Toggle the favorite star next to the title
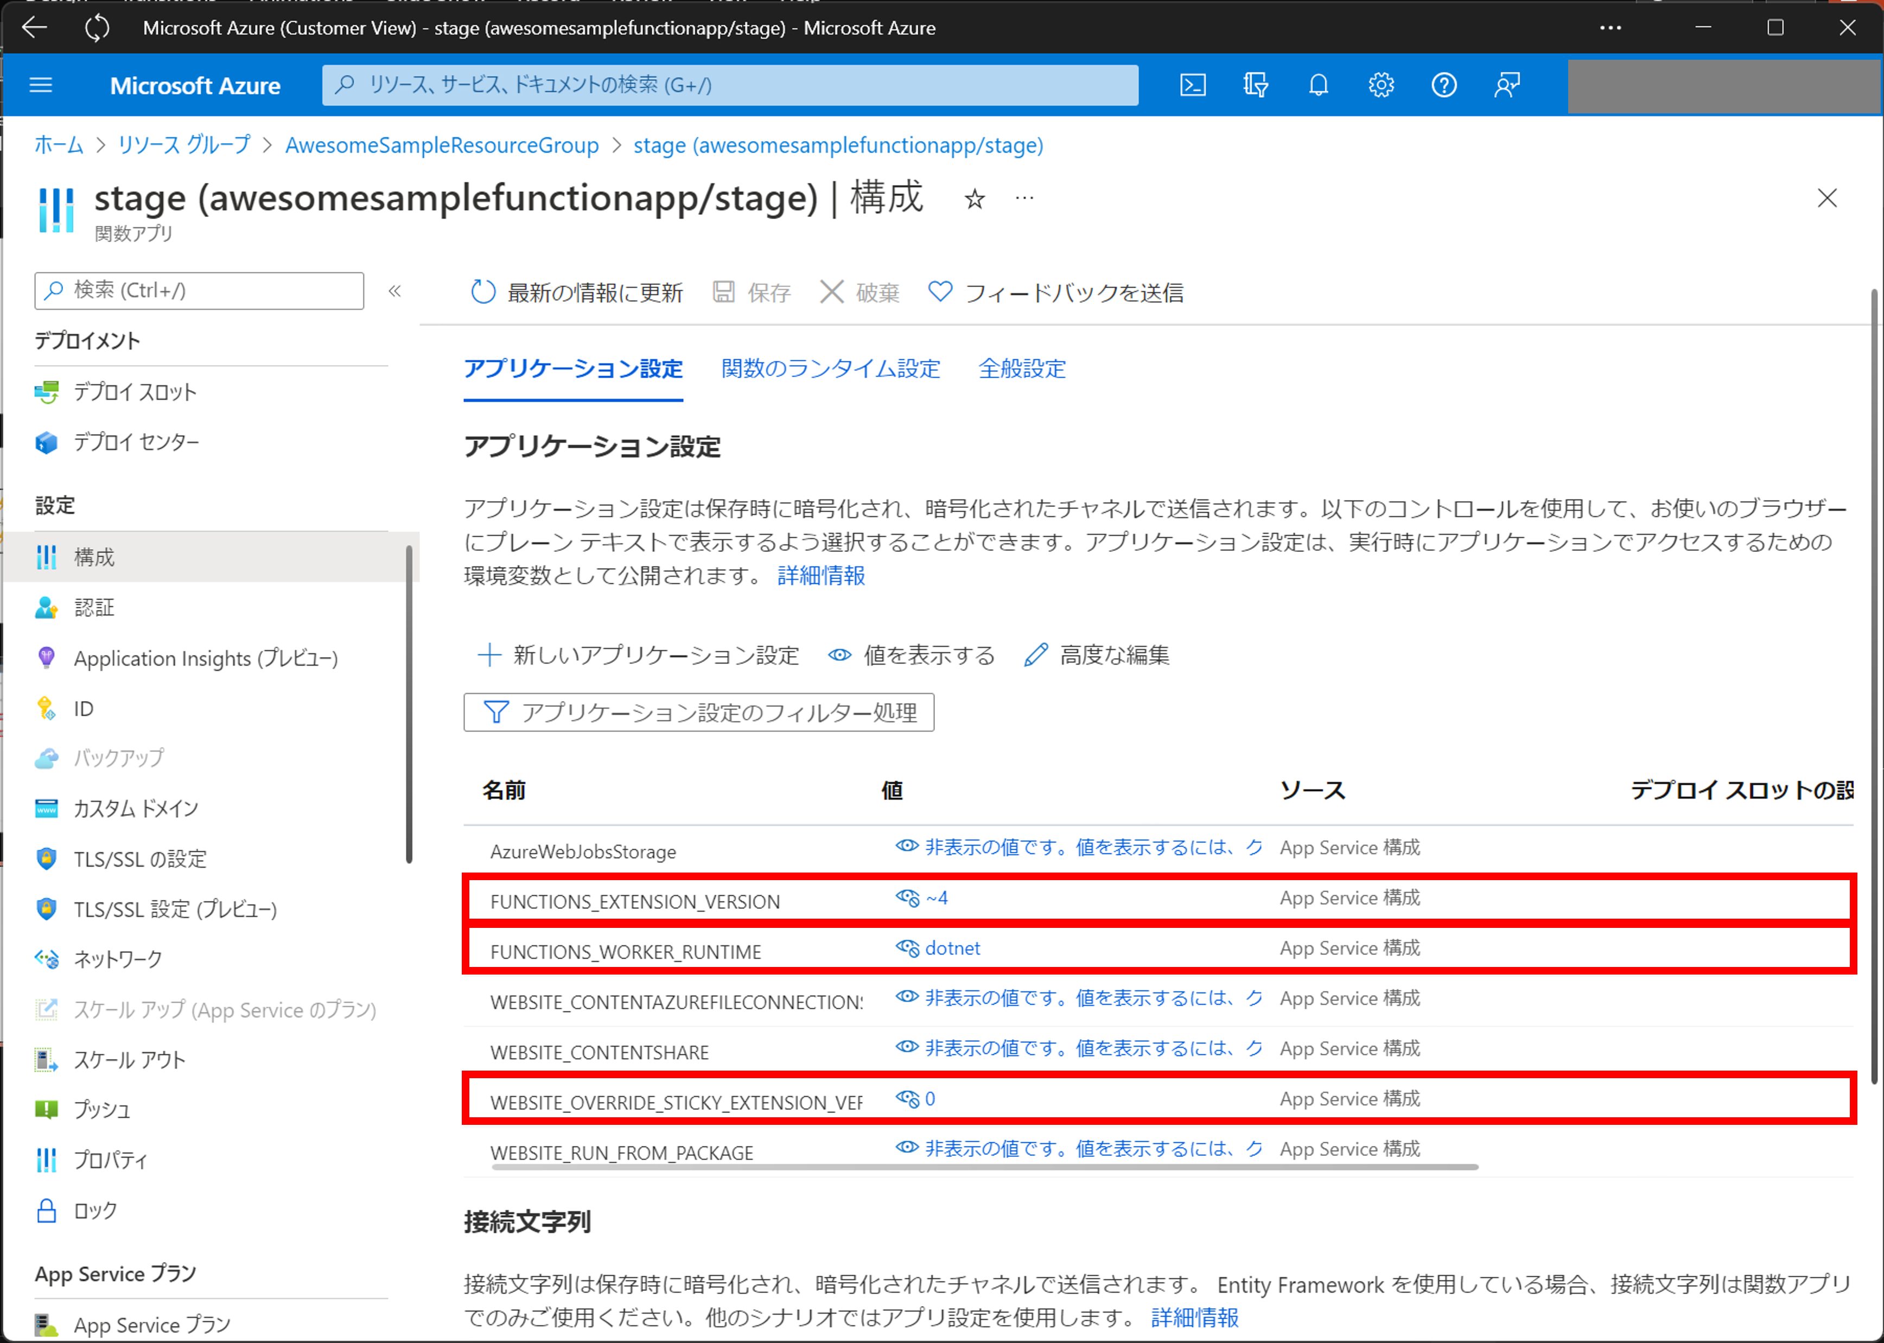This screenshot has height=1343, width=1884. 974,199
